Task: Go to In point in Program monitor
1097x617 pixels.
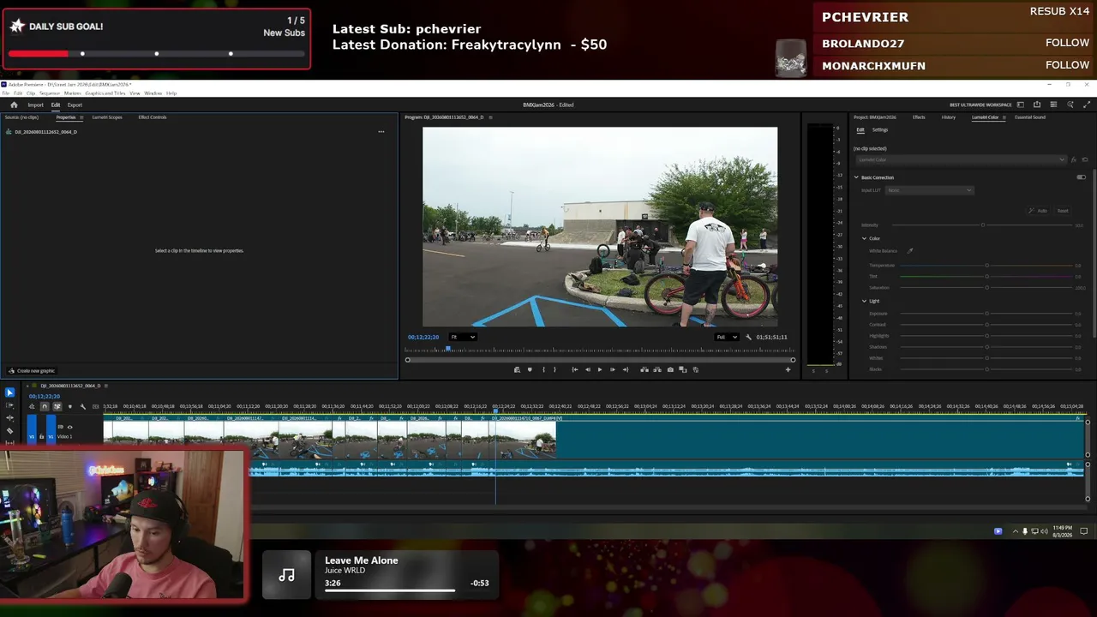Action: pos(574,369)
